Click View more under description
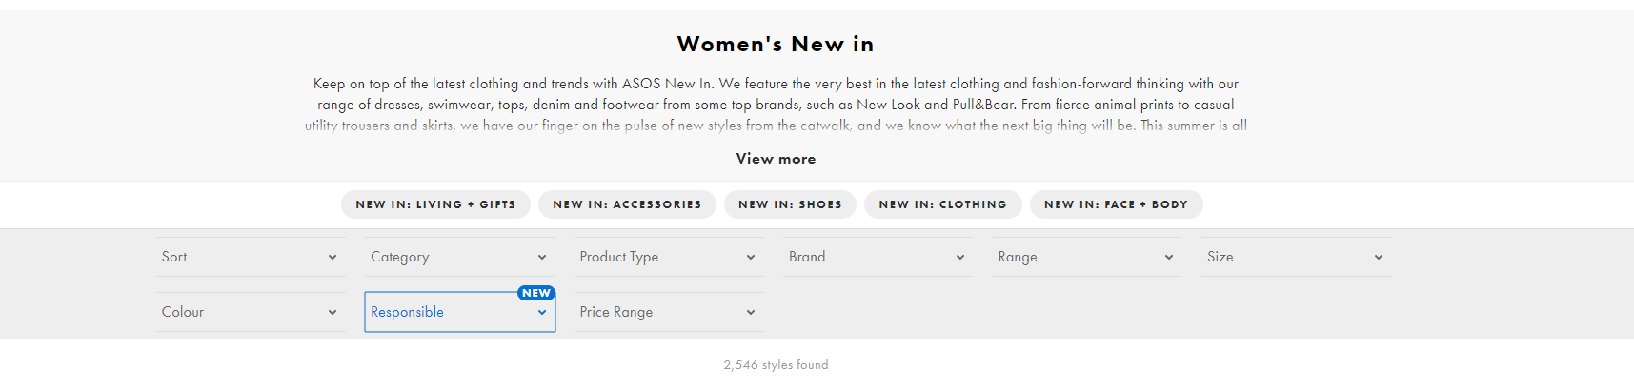 pyautogui.click(x=776, y=159)
